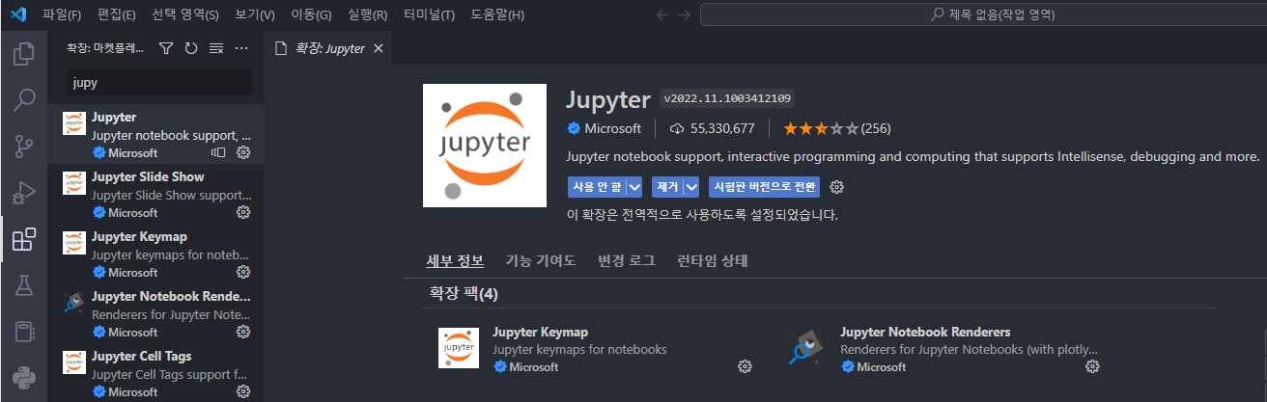Go forward with the right arrow
The height and width of the screenshot is (402, 1267).
click(x=684, y=14)
